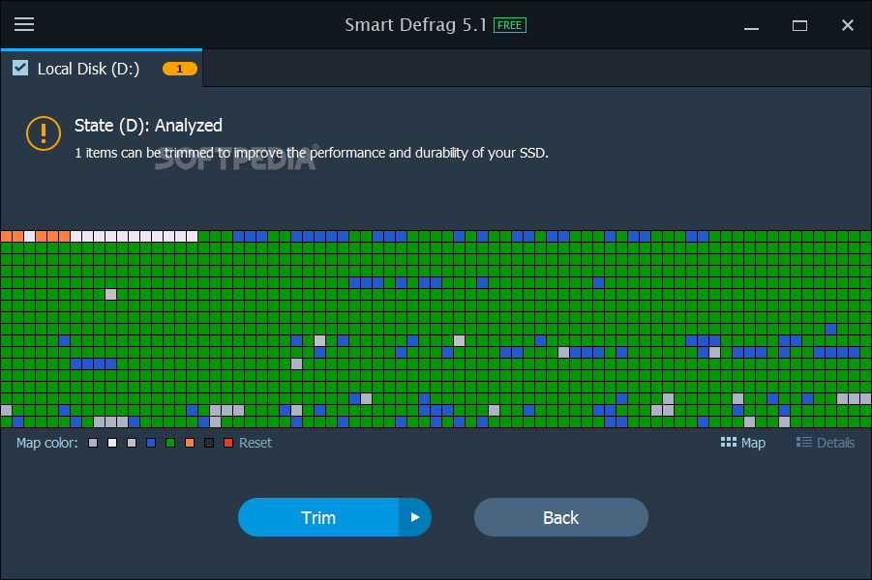Switch to Details view

point(826,443)
